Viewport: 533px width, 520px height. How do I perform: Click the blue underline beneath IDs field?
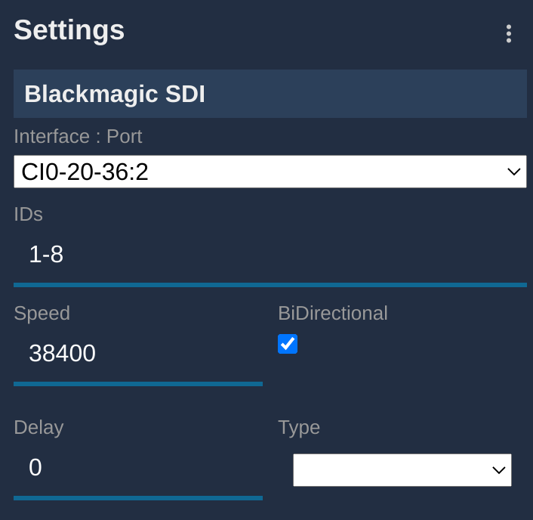click(x=270, y=285)
